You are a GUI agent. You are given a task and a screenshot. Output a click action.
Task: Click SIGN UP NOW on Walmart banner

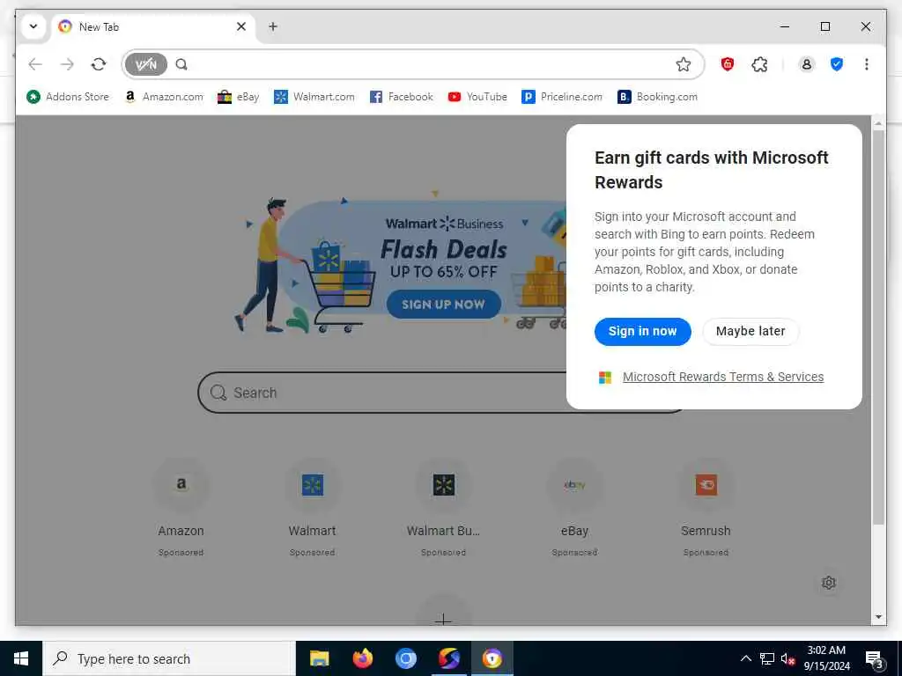click(444, 305)
